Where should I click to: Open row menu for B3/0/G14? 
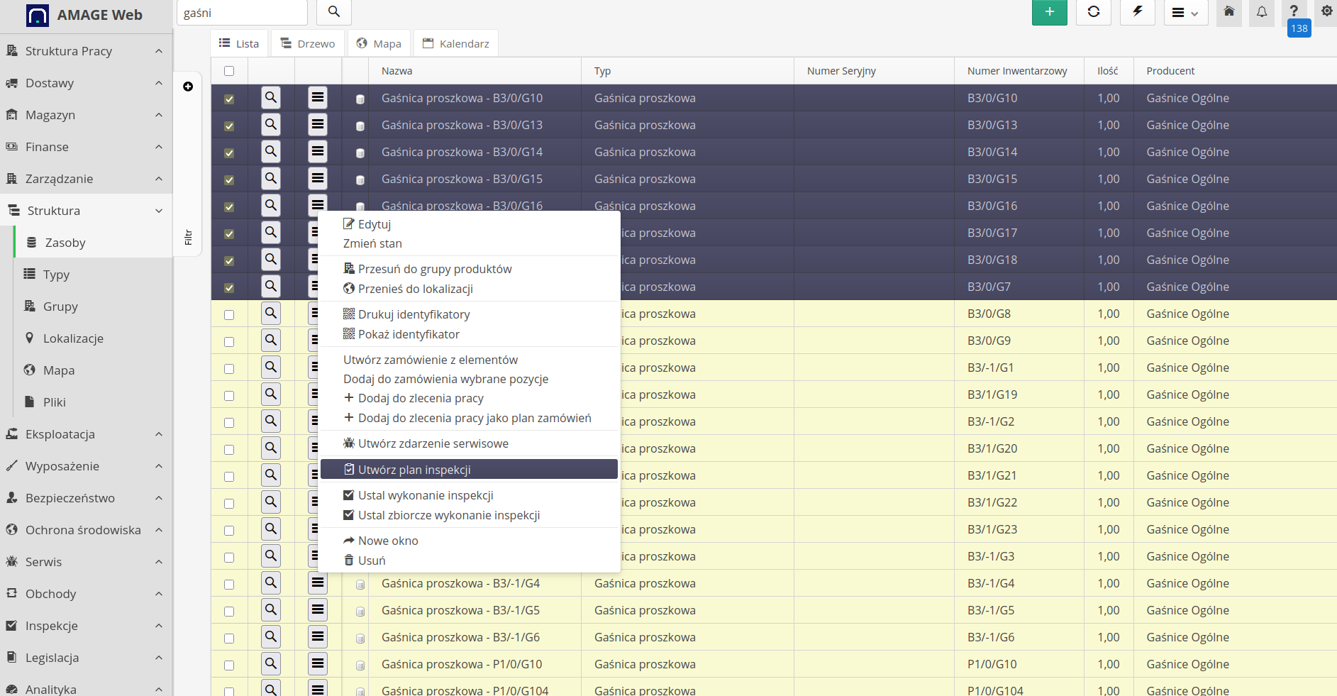[x=318, y=151]
